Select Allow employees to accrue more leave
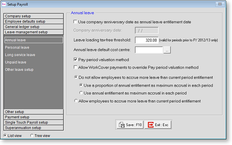The width and height of the screenshot is (232, 145). tap(76, 101)
